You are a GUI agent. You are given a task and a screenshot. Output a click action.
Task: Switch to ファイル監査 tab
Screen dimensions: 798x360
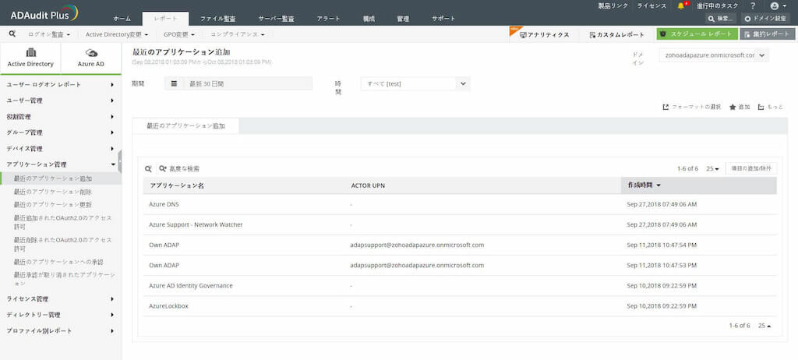click(x=218, y=19)
